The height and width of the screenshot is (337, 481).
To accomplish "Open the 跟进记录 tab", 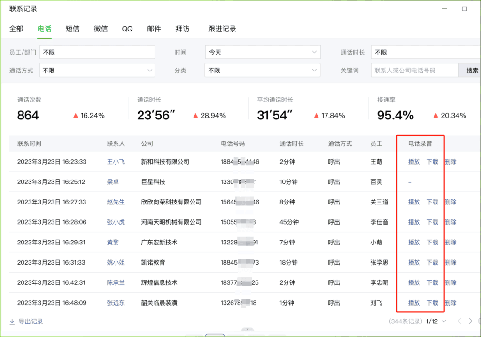I will 222,29.
